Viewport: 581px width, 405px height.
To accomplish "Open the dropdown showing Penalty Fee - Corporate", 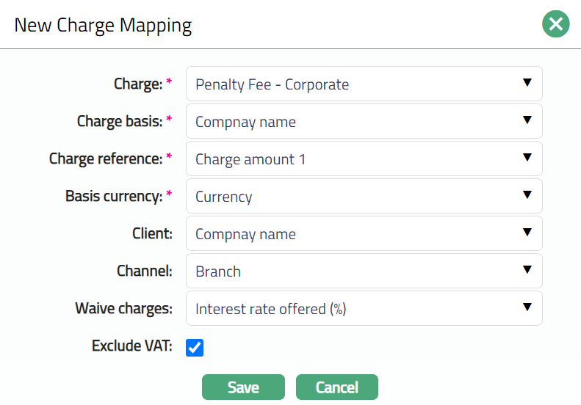I will click(x=353, y=84).
